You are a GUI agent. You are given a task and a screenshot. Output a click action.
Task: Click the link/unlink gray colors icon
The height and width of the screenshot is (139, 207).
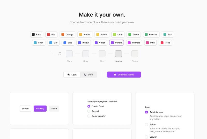click(x=60, y=54)
